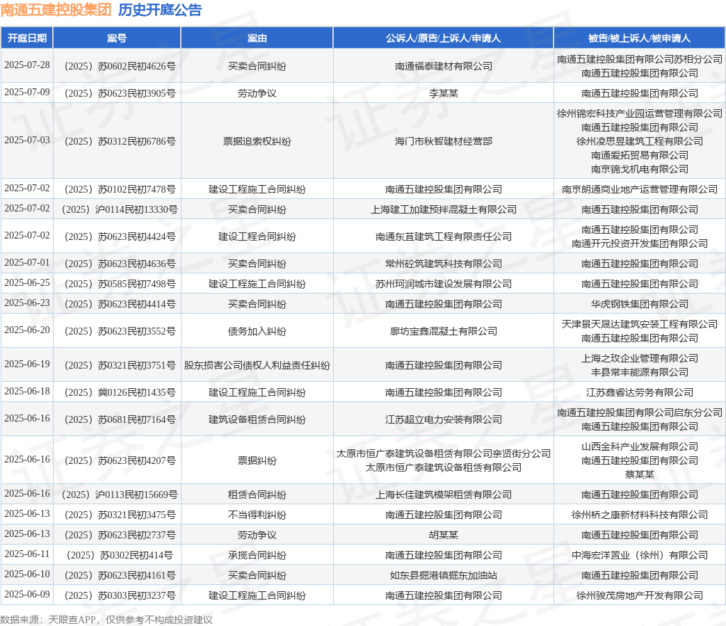Click plaintiff 上海长佳建筑模架租赁有限公司

coord(444,495)
